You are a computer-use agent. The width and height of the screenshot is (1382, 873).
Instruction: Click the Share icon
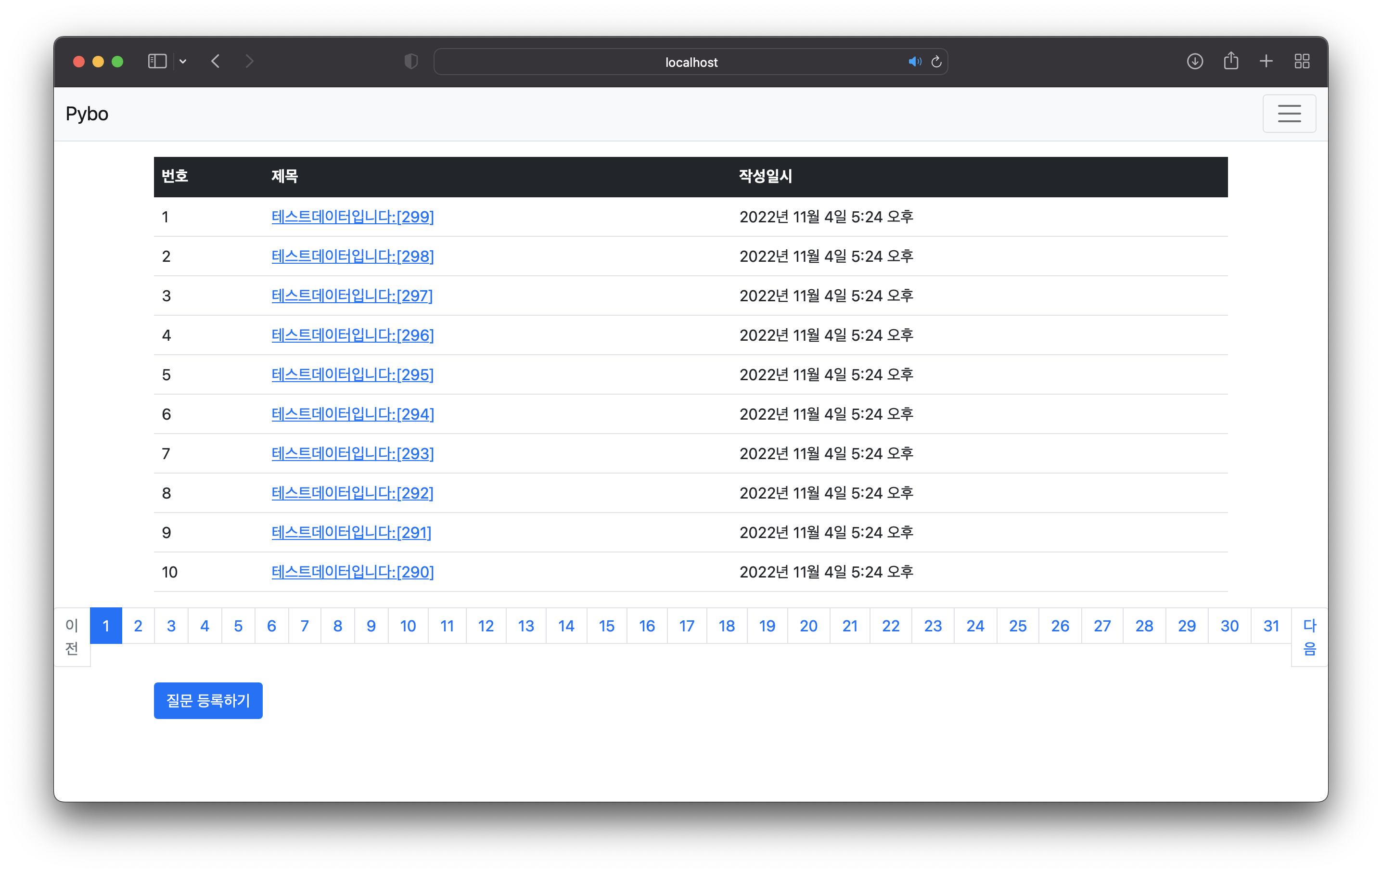[1230, 62]
